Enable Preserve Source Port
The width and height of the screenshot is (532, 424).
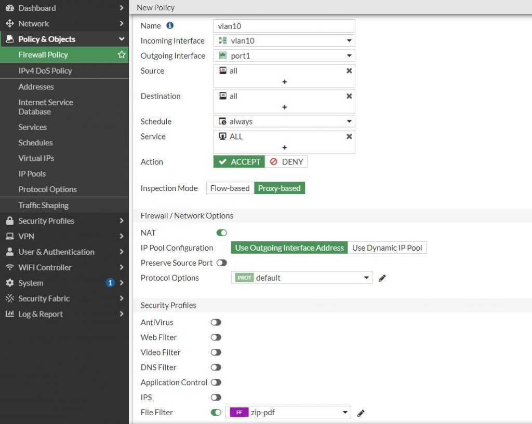pyautogui.click(x=222, y=263)
